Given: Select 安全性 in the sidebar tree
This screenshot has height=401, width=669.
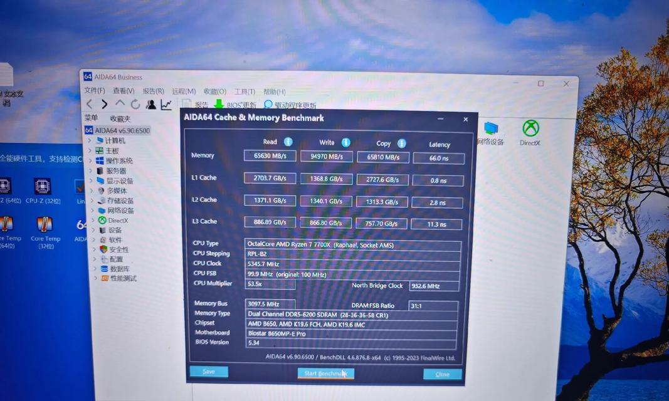Looking at the screenshot, I should 114,249.
